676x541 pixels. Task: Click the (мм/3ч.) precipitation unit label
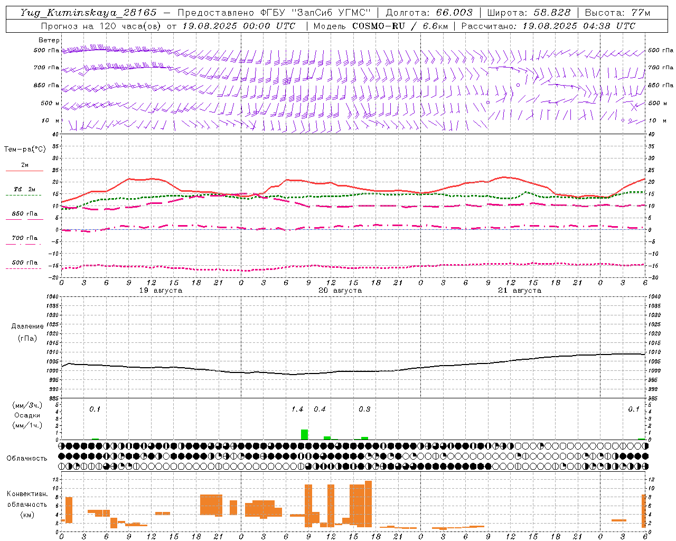(x=27, y=405)
